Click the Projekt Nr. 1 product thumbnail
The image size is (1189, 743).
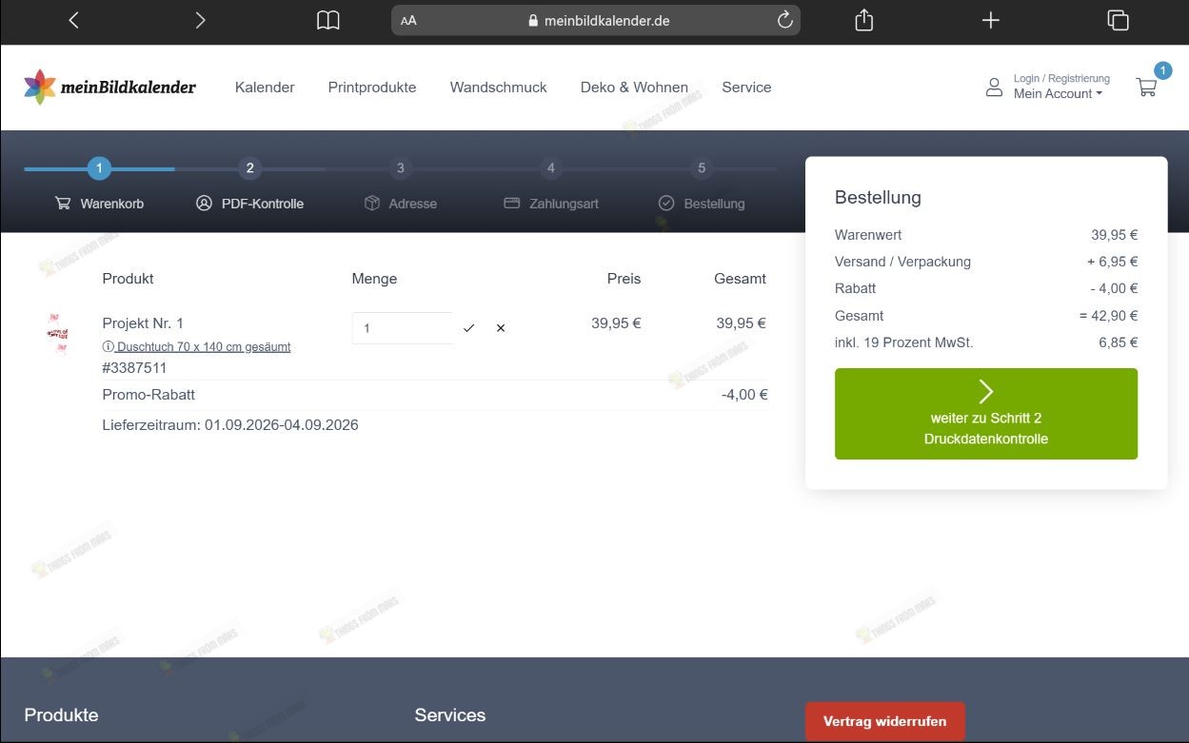pos(59,335)
